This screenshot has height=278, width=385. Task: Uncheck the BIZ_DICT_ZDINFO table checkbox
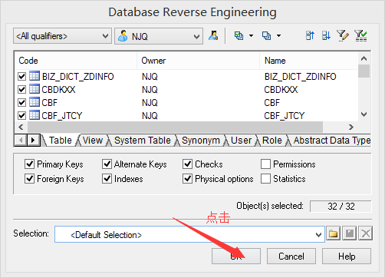coord(22,76)
